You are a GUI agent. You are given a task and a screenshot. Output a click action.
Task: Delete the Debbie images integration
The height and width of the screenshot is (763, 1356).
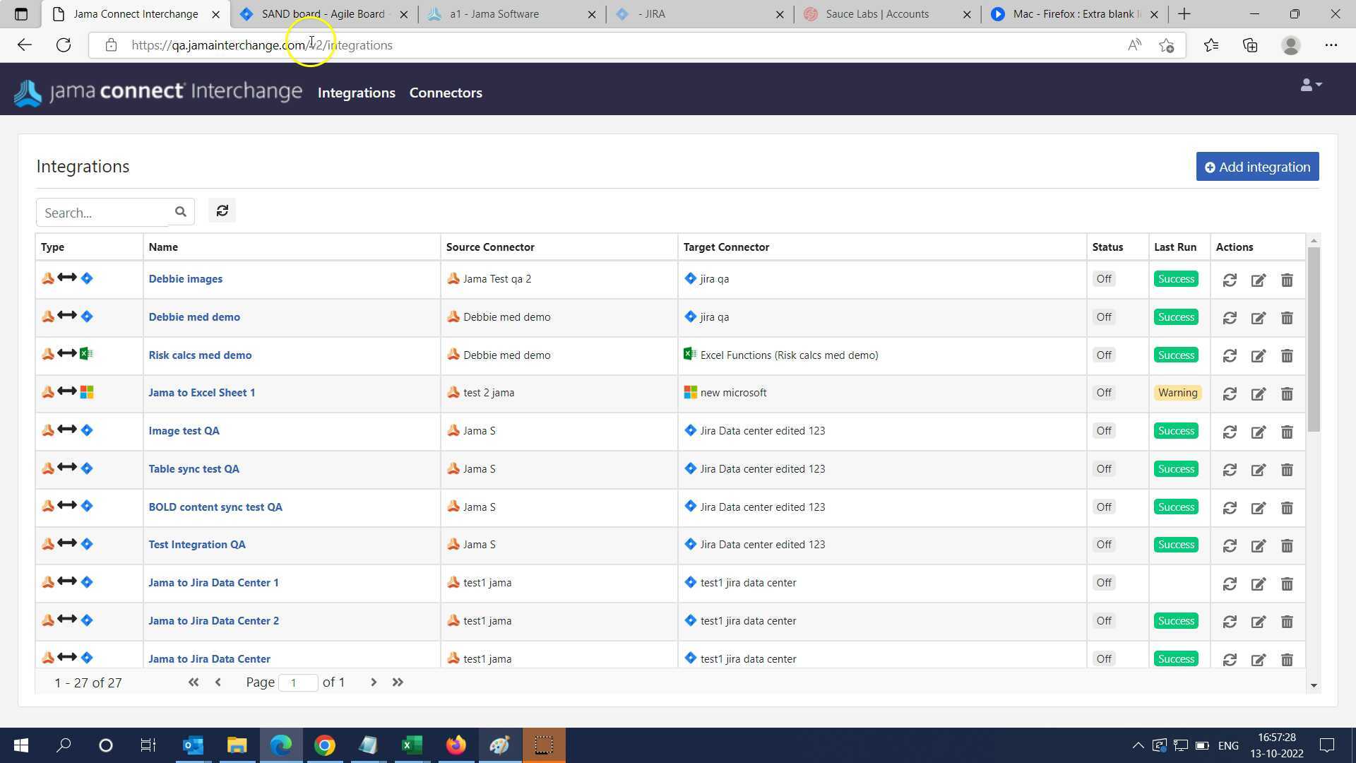[x=1287, y=280]
